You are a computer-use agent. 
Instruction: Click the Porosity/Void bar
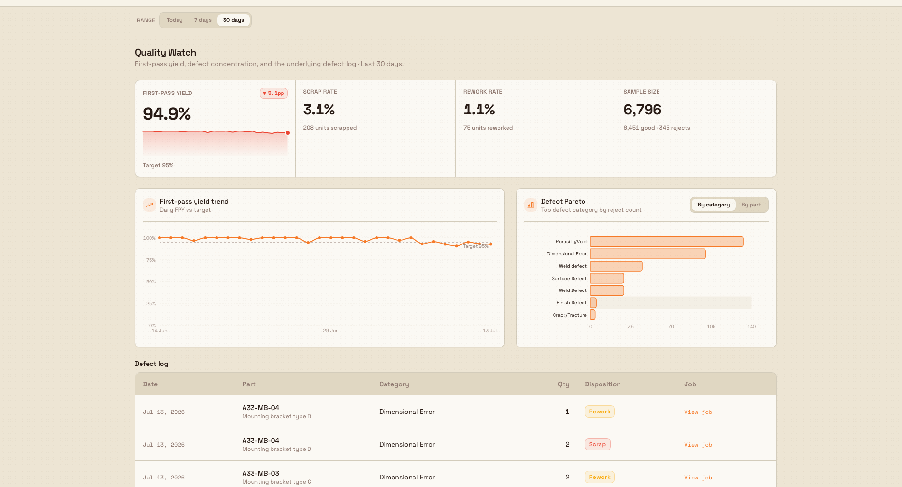coord(667,242)
